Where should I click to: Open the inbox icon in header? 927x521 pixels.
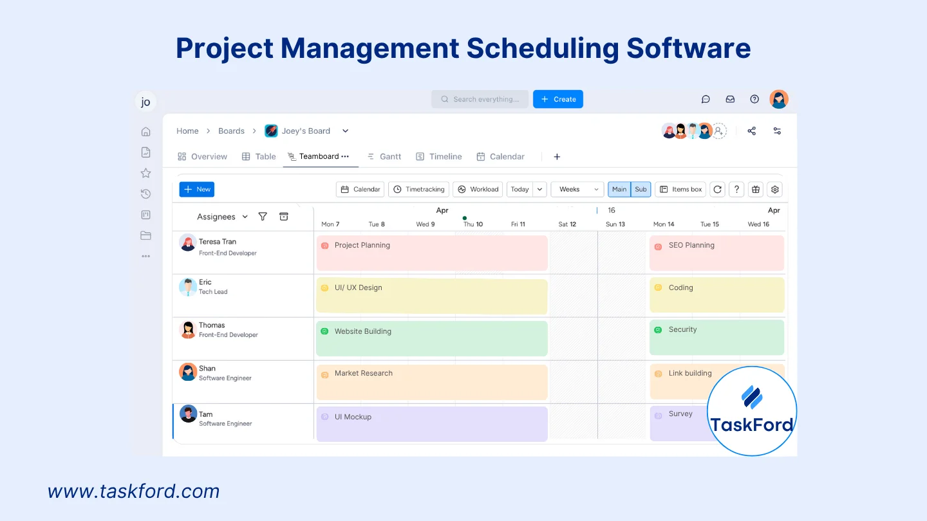point(730,99)
